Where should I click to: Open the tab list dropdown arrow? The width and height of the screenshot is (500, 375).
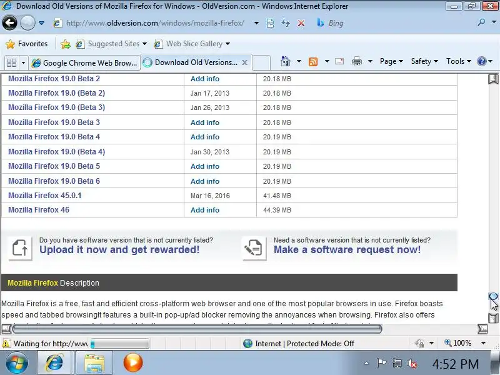click(x=23, y=63)
